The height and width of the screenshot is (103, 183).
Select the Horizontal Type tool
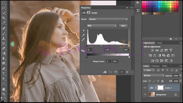tap(4, 74)
